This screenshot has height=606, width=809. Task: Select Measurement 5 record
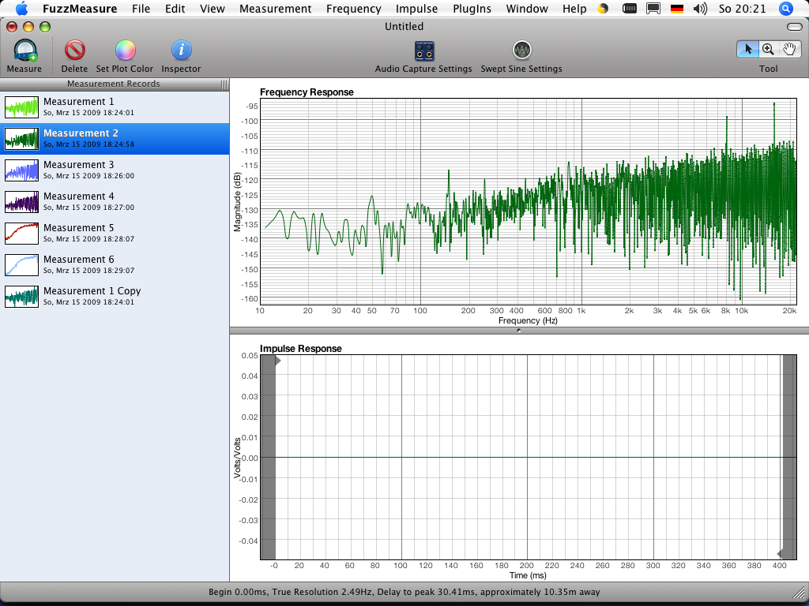pos(115,233)
